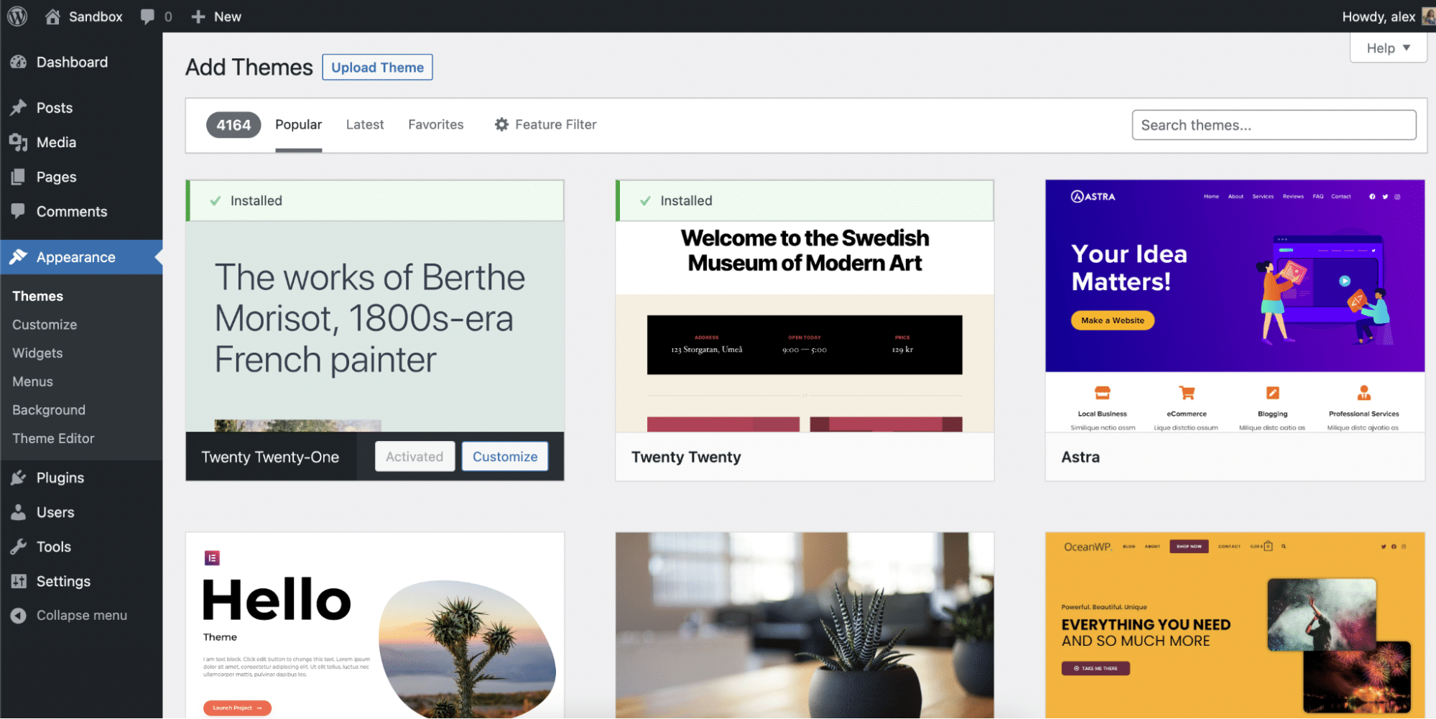Click the Upload Theme button
The image size is (1436, 719).
(377, 67)
